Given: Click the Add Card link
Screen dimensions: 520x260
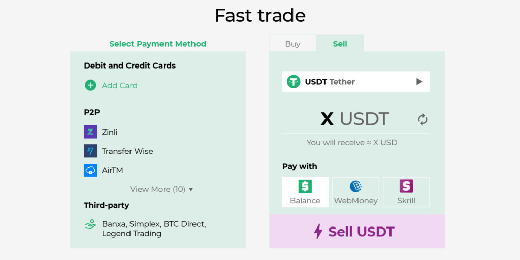Looking at the screenshot, I should [119, 85].
